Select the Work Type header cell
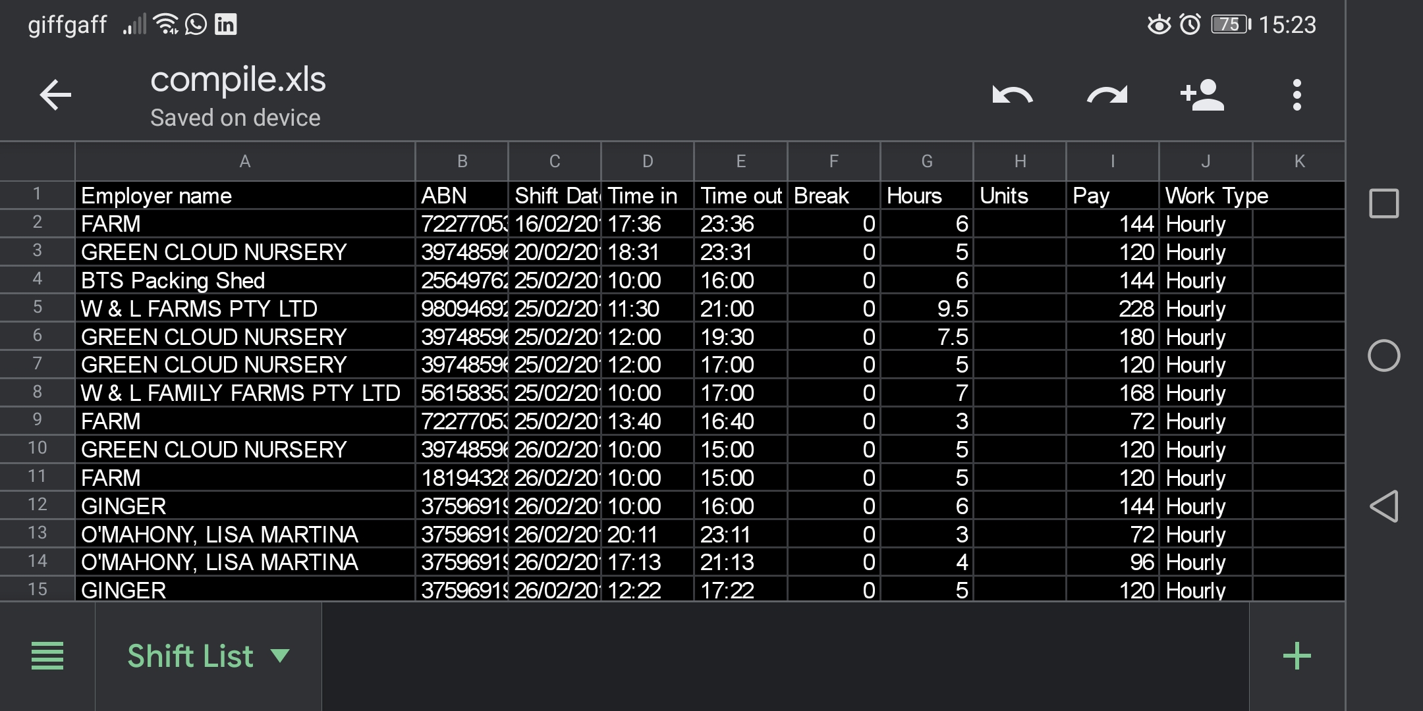Viewport: 1423px width, 711px height. tap(1206, 196)
